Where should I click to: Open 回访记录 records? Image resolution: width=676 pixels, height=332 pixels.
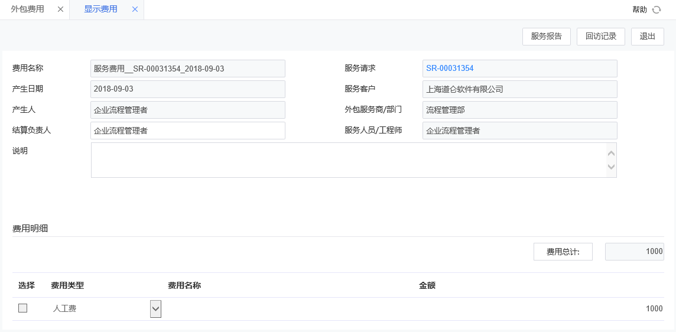(x=600, y=37)
